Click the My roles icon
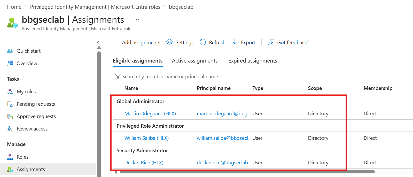Image resolution: width=413 pixels, height=177 pixels. tap(10, 91)
